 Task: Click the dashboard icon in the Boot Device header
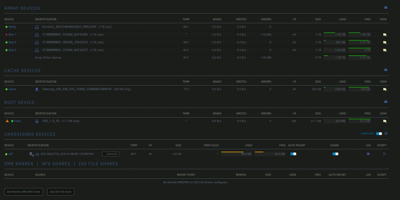(386, 102)
